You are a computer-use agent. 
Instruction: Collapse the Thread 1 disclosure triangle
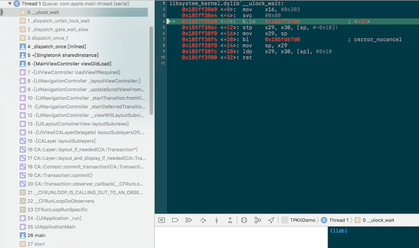tap(10, 4)
